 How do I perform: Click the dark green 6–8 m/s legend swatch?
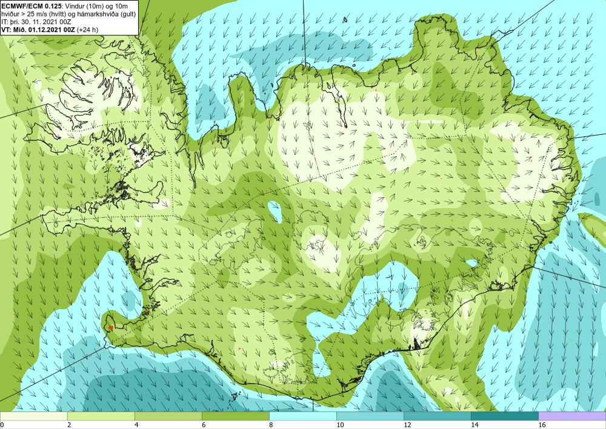235,416
